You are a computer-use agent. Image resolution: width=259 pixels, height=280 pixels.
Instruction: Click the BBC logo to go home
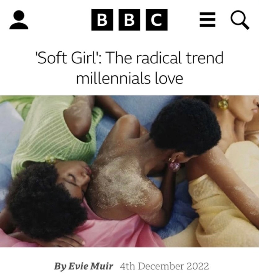[x=129, y=20]
